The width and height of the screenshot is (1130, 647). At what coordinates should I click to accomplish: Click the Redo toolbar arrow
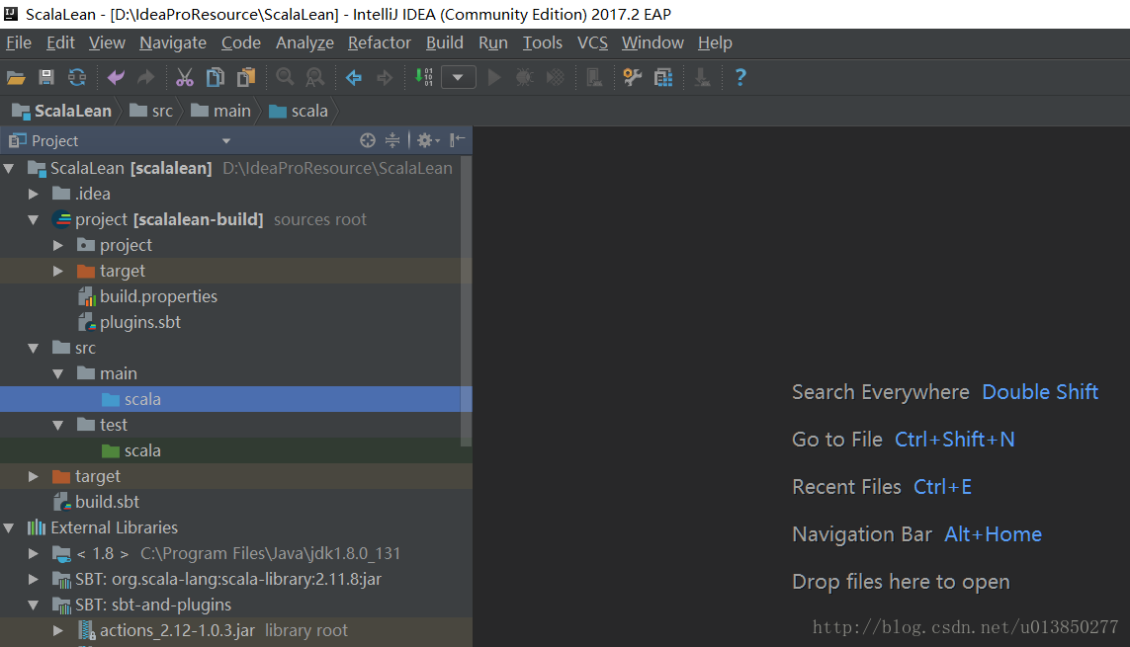pos(145,77)
